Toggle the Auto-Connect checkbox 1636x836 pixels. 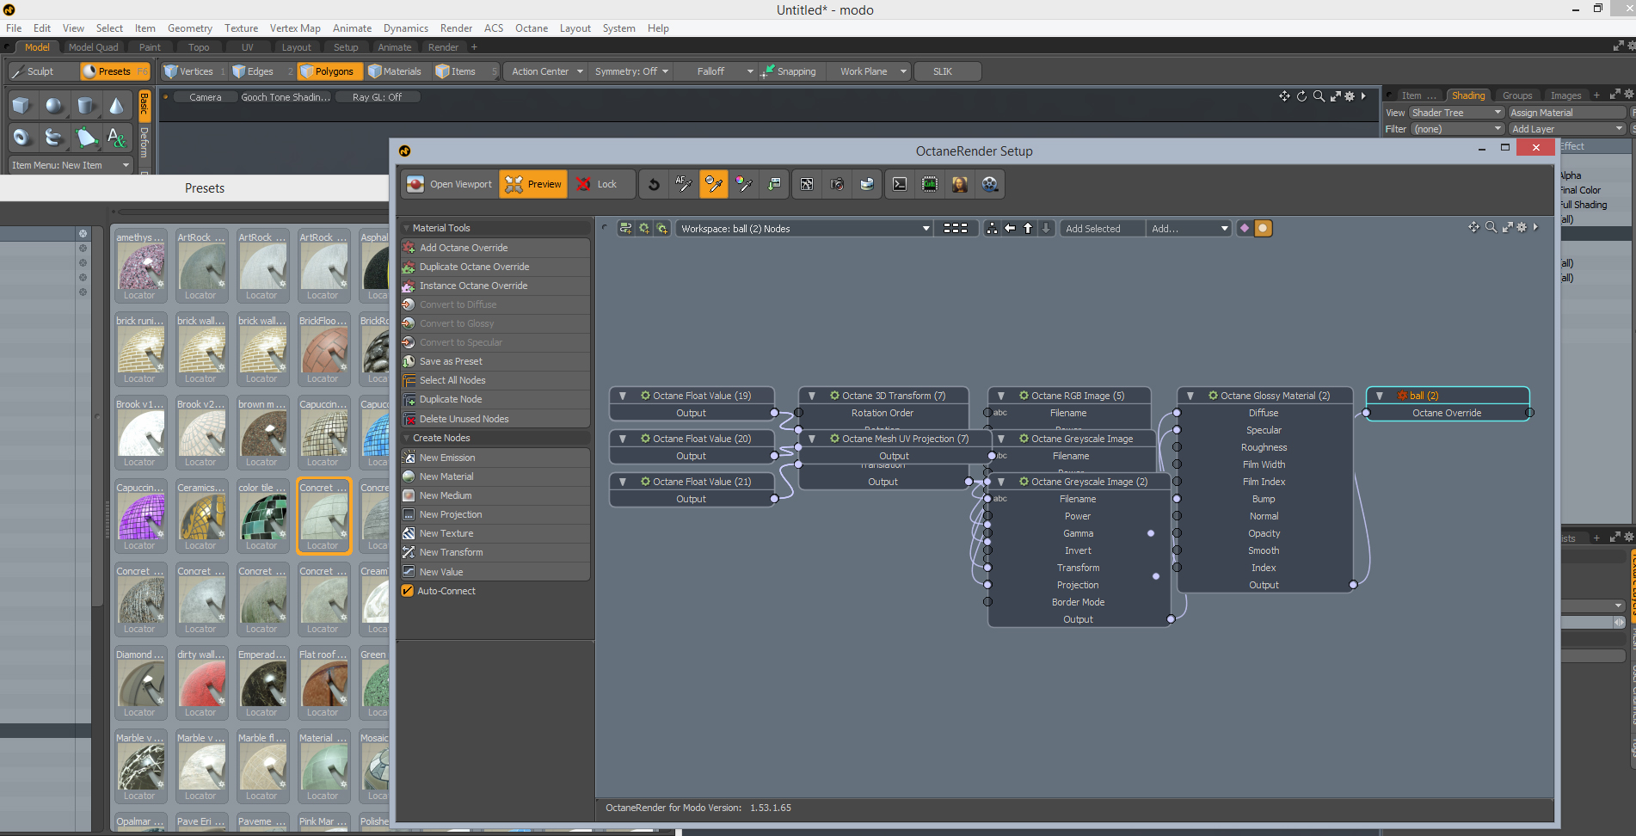(x=408, y=591)
